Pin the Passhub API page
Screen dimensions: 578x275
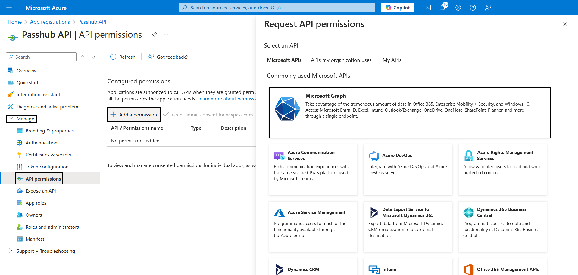(x=154, y=35)
